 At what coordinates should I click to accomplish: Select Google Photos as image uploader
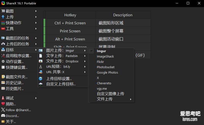pos(107,73)
